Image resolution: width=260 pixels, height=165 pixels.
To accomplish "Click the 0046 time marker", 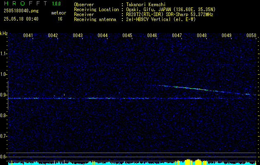I will [152, 35].
